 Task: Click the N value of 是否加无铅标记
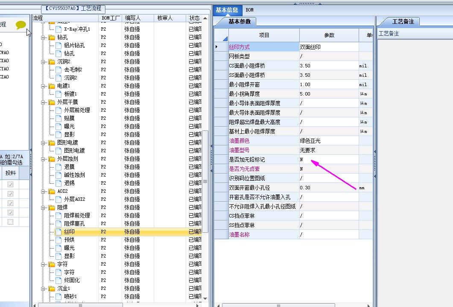[x=329, y=159]
